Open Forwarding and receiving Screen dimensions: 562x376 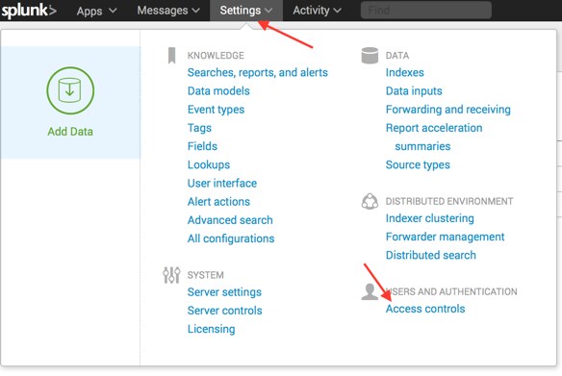pos(448,110)
